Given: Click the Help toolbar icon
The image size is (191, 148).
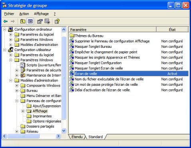Looking at the screenshot, I should pyautogui.click(x=57, y=21).
